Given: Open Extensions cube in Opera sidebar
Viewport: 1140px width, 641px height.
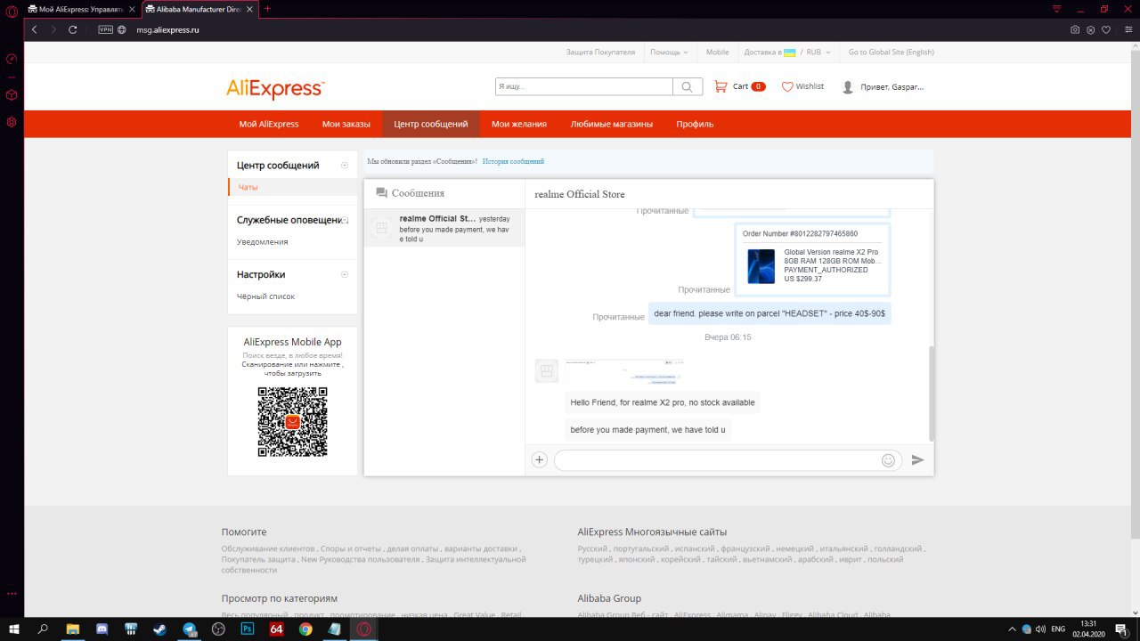Looking at the screenshot, I should 12,94.
